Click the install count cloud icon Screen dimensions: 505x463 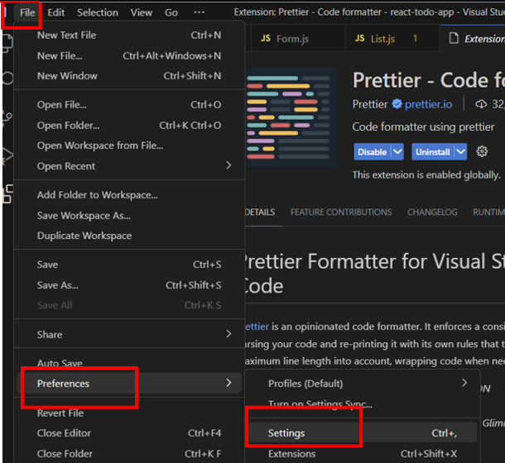point(481,104)
